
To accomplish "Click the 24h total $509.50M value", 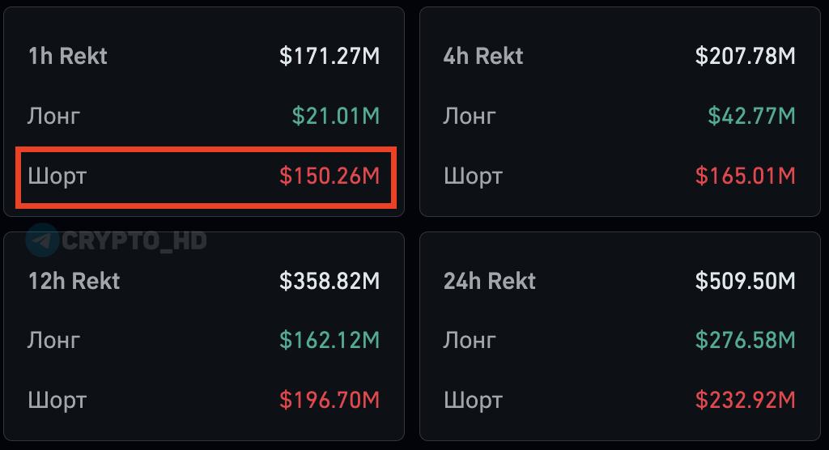I will click(x=746, y=281).
